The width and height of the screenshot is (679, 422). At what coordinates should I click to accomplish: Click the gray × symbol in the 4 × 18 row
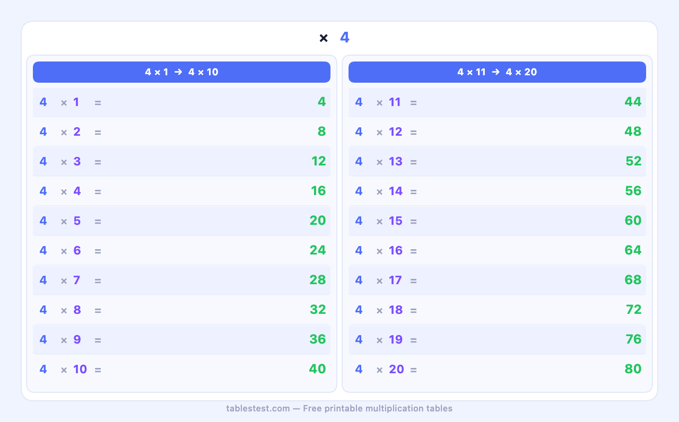click(x=379, y=310)
